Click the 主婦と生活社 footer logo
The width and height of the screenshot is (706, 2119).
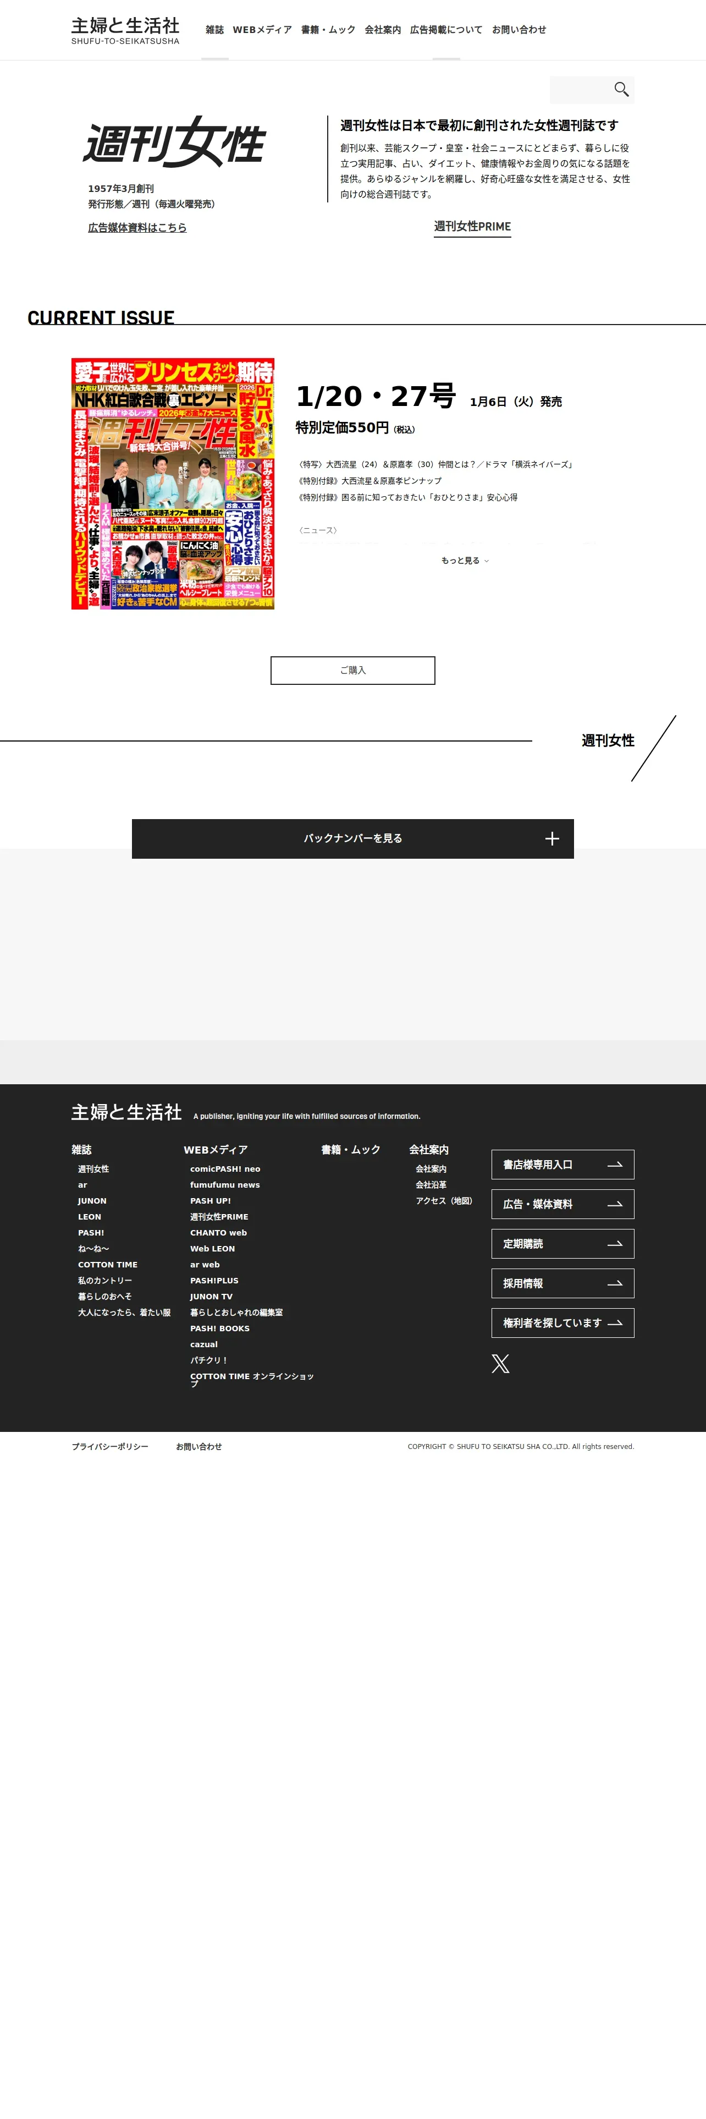[x=126, y=1112]
